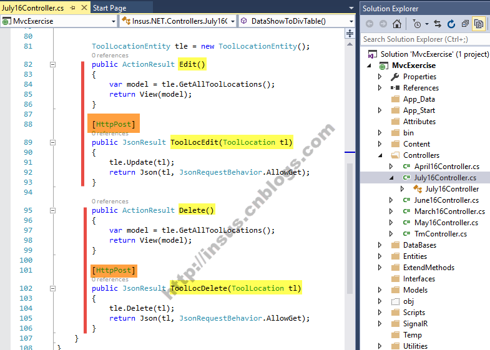Click the Home icon in Solution Explorer
This screenshot has height=350, width=490.
coord(397,24)
